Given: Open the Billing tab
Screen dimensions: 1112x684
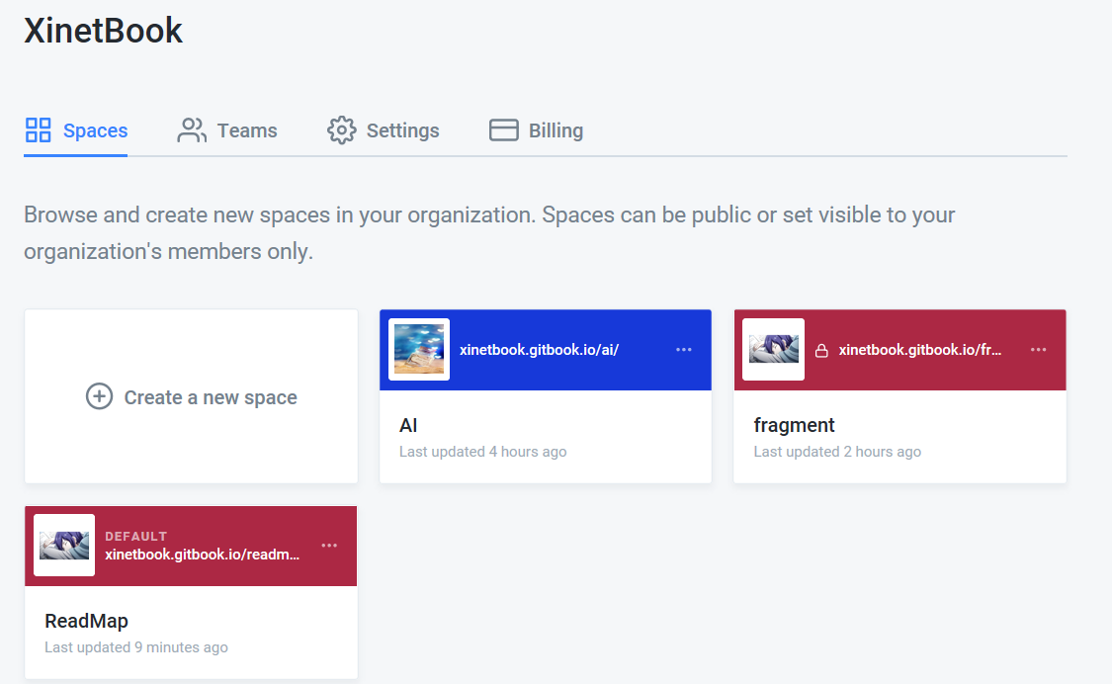Looking at the screenshot, I should click(x=556, y=130).
